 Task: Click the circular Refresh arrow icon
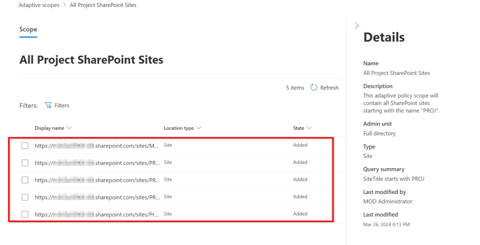(x=314, y=88)
